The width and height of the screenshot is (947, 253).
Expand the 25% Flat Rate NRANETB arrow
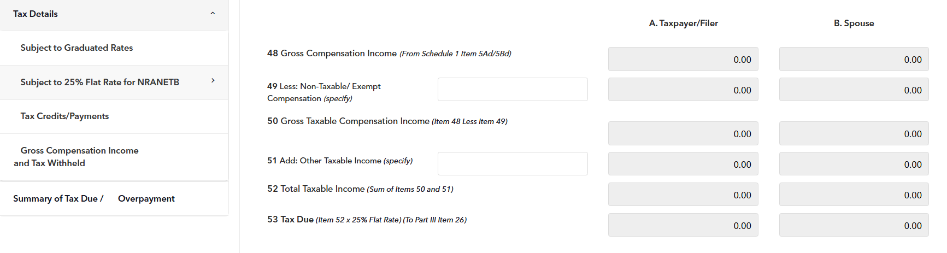point(213,81)
